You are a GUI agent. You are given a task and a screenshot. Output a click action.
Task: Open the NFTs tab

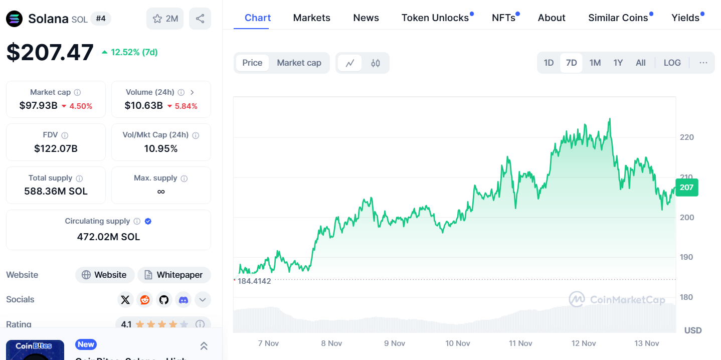tap(503, 18)
